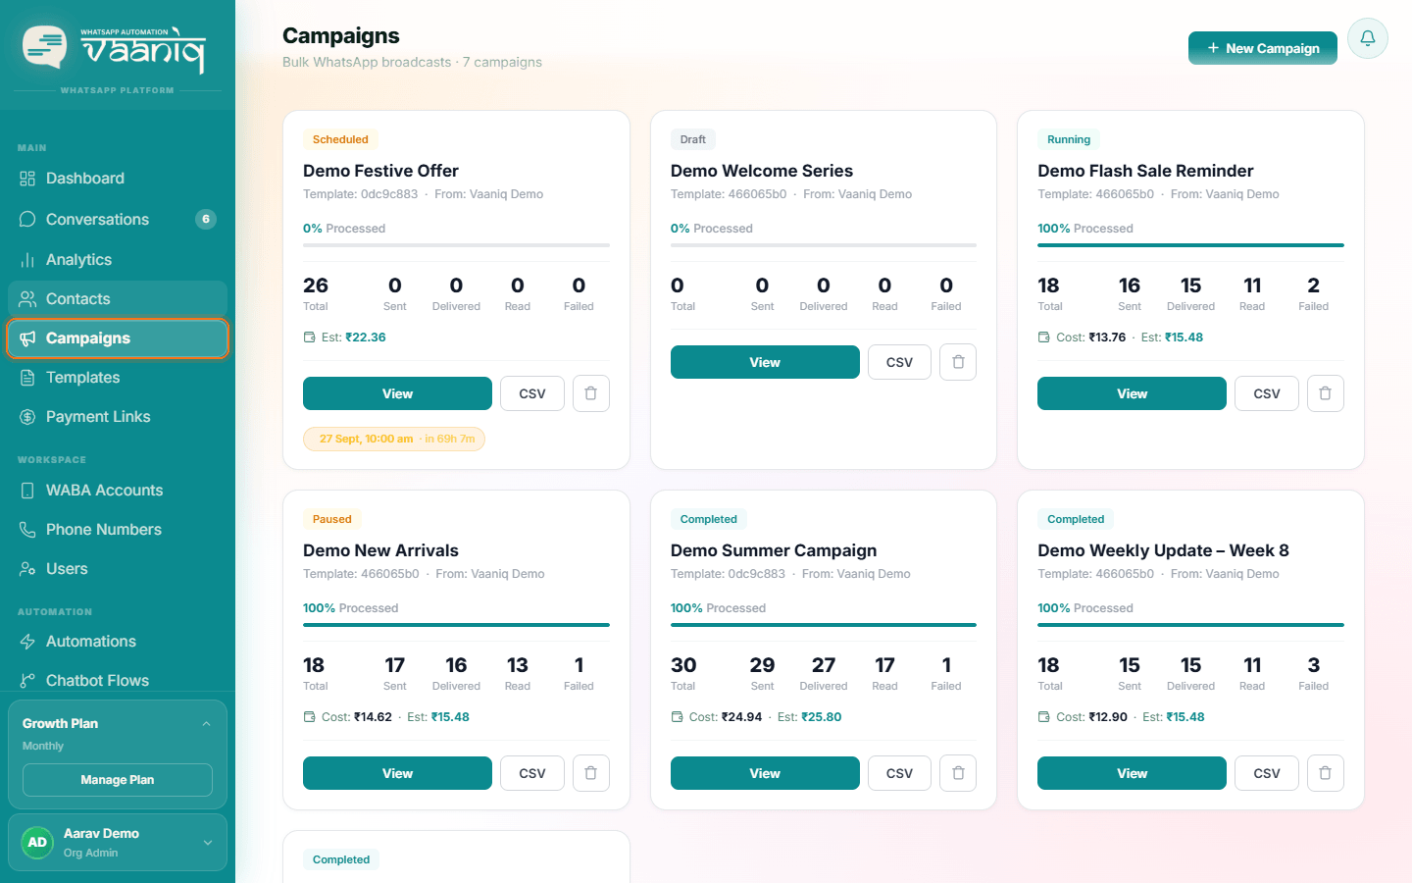Export CSV for Demo Summer Campaign
Viewport: 1412px width, 883px height.
tap(899, 773)
